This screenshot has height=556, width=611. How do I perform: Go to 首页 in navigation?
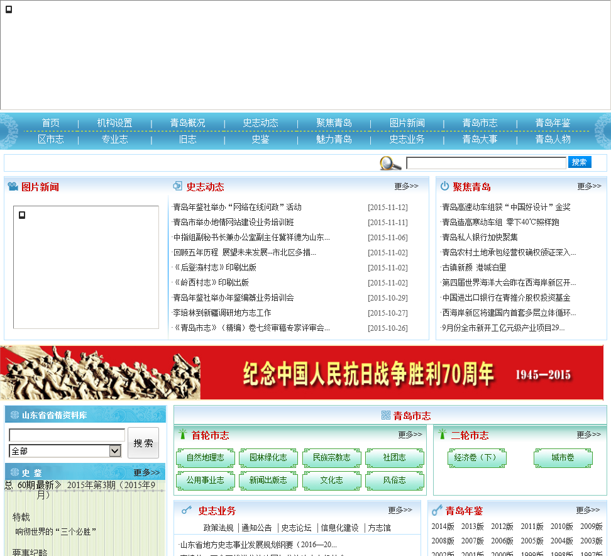pos(51,123)
